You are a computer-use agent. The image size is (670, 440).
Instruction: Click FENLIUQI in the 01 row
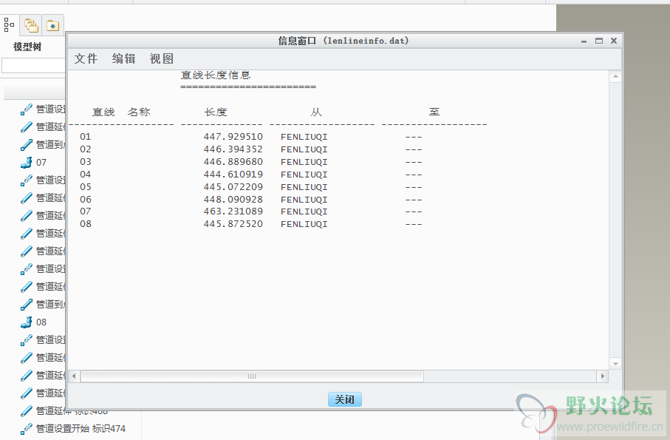[304, 138]
